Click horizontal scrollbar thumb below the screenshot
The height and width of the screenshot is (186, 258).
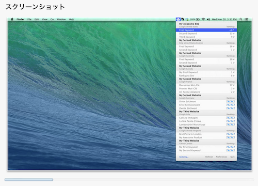tap(29, 180)
